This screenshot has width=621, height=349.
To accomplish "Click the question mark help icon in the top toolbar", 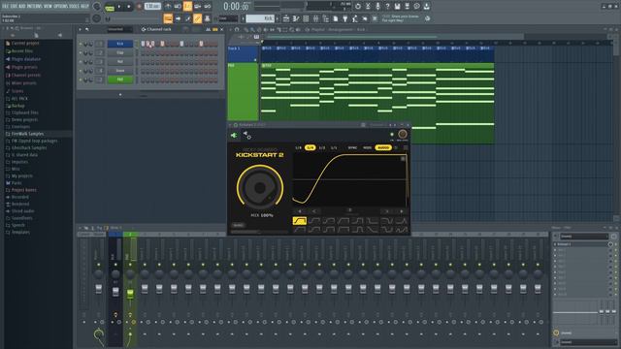I will click(x=387, y=7).
